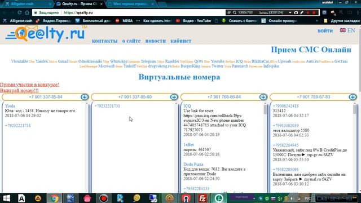Click the UK flag language icon
The height and width of the screenshot is (203, 361).
(342, 30)
